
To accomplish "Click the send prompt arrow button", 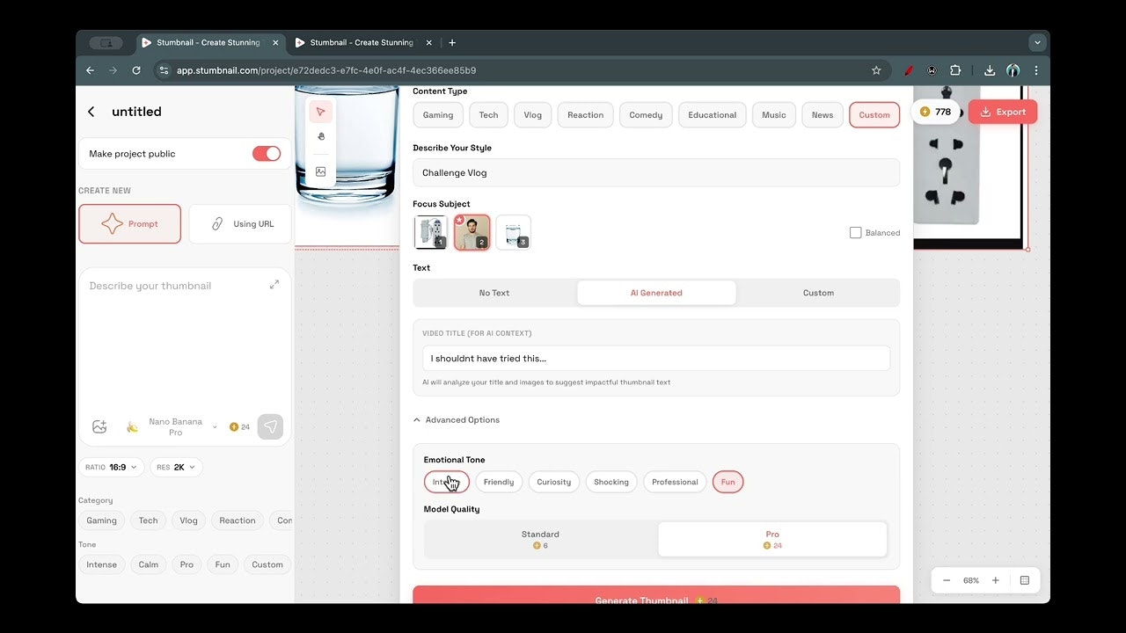I will (271, 427).
